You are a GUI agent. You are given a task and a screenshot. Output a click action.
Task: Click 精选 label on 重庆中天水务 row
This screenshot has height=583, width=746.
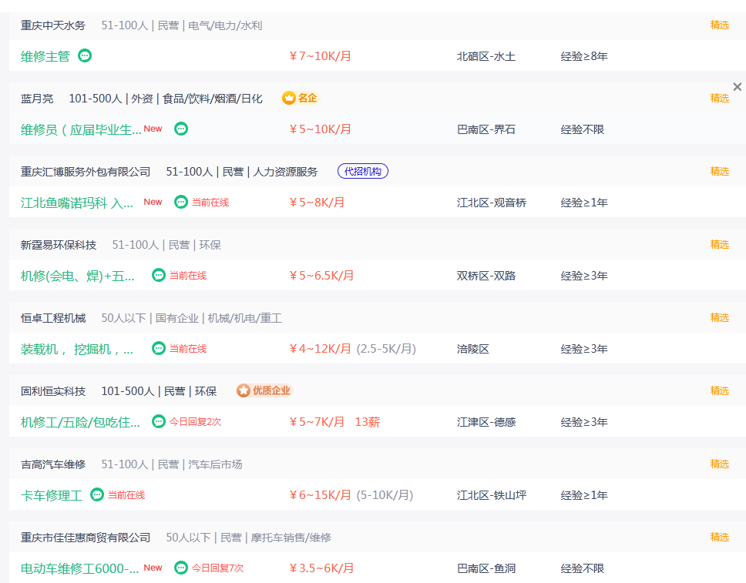point(719,25)
